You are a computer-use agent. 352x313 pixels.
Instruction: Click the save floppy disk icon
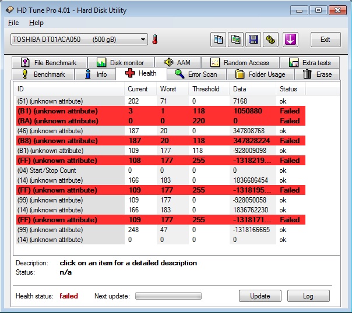pos(253,40)
